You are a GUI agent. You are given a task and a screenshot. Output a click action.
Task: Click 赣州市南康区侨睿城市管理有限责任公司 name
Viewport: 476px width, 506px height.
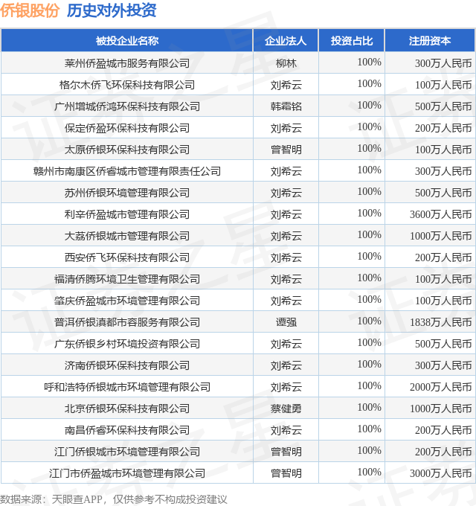127,171
